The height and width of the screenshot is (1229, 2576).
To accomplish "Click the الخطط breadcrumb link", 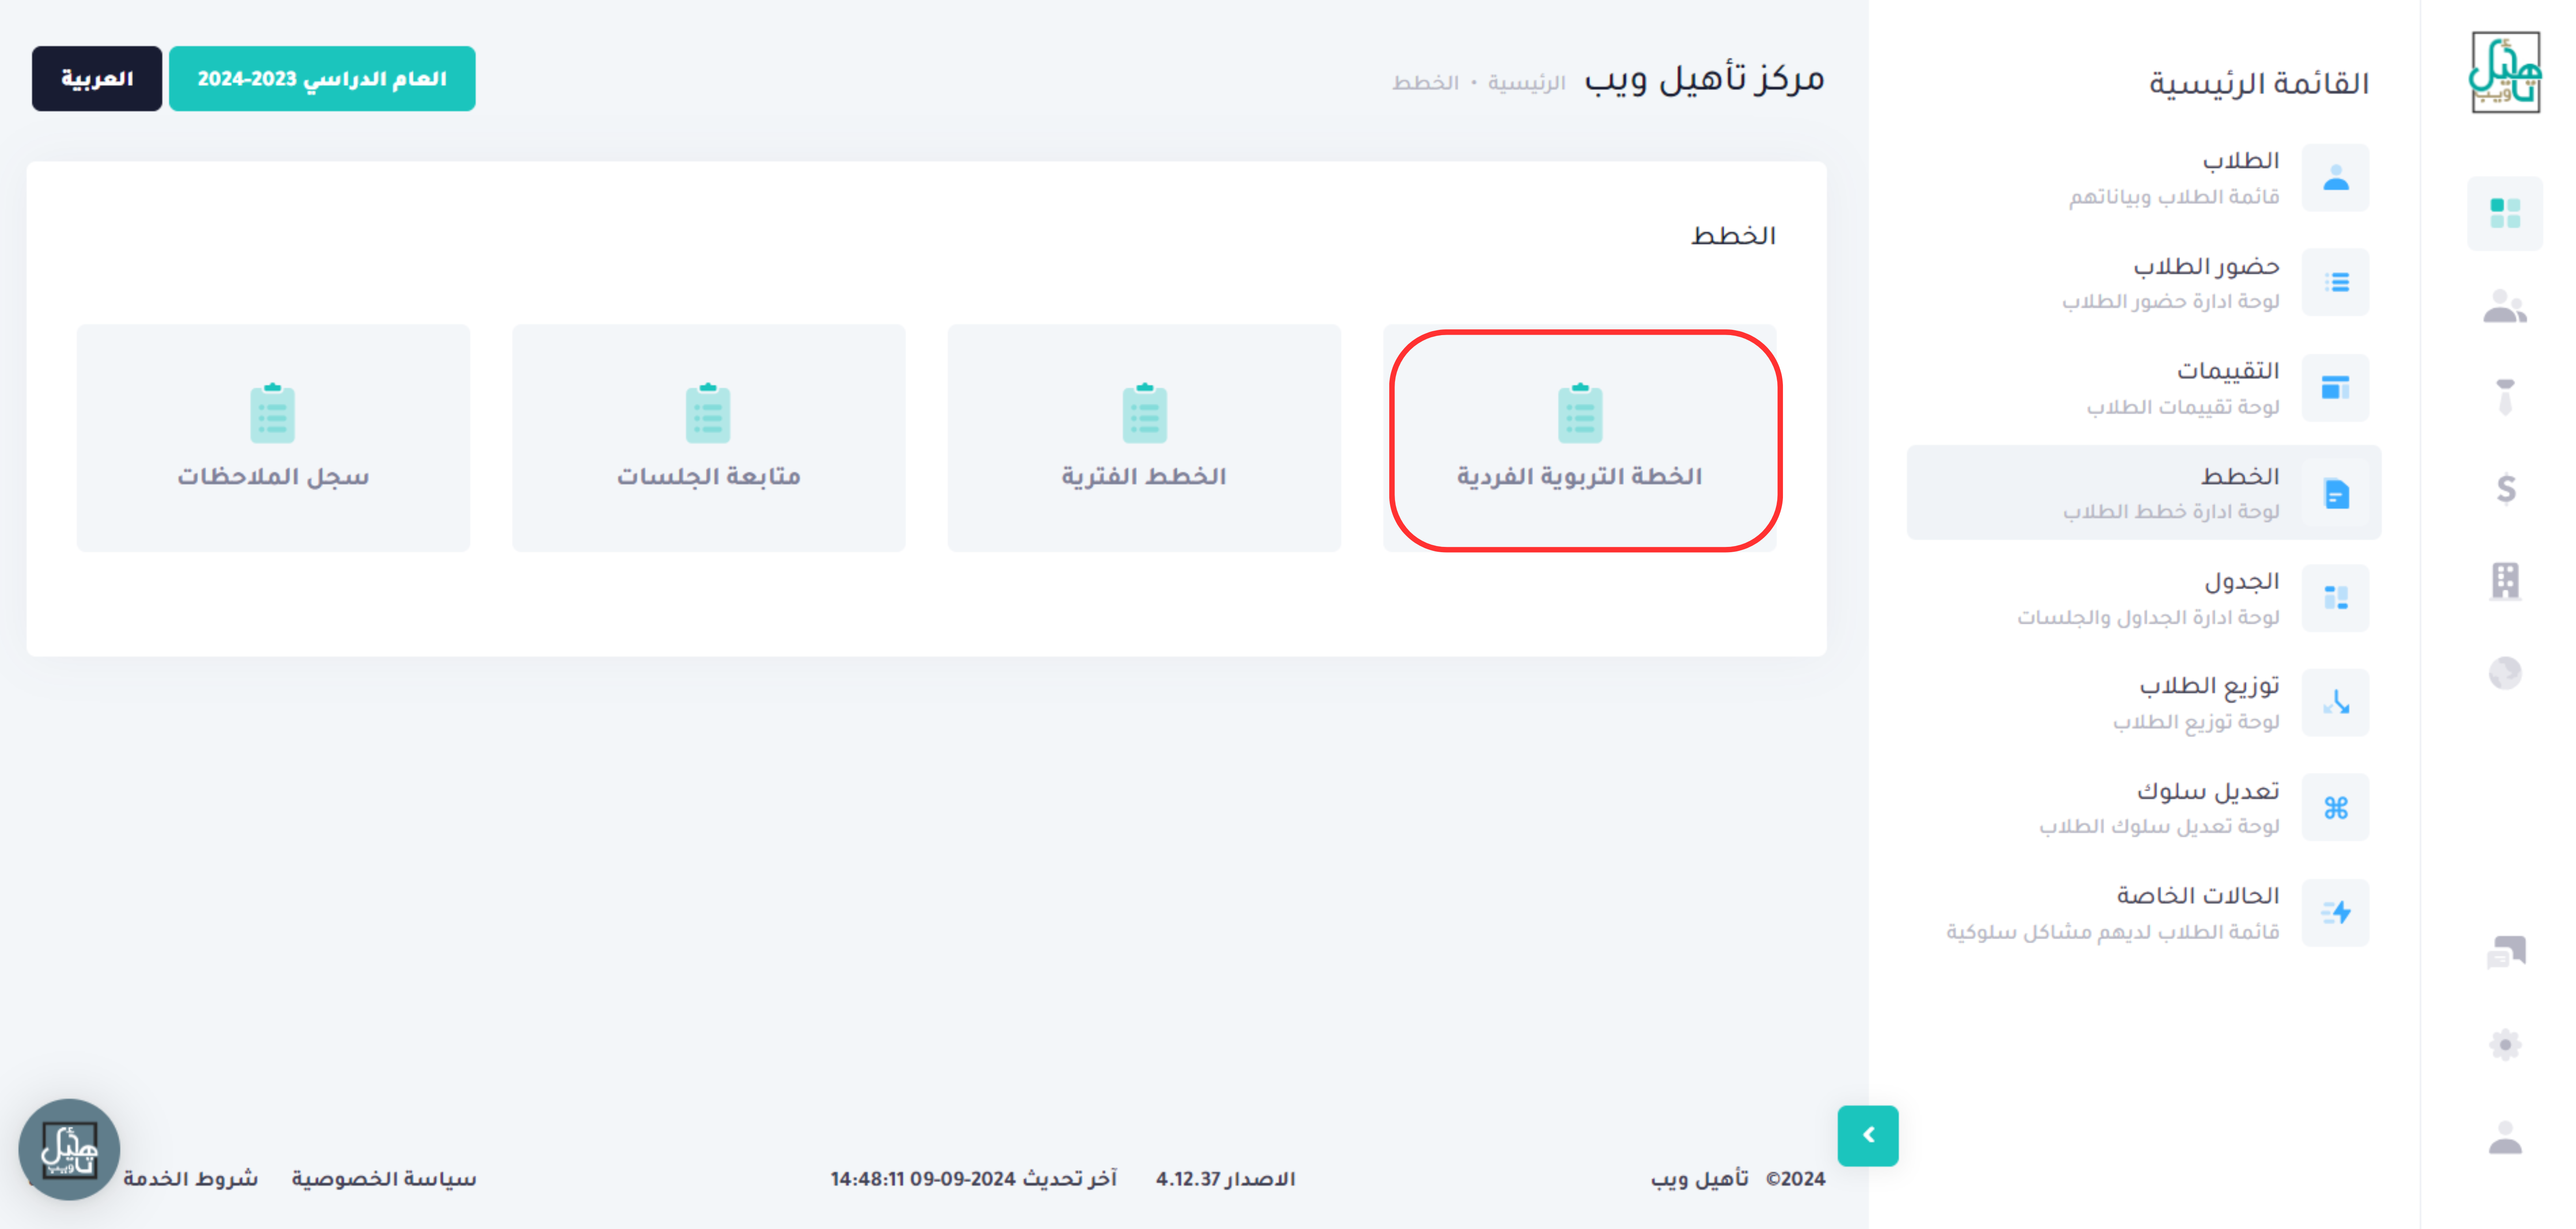I will (1425, 82).
